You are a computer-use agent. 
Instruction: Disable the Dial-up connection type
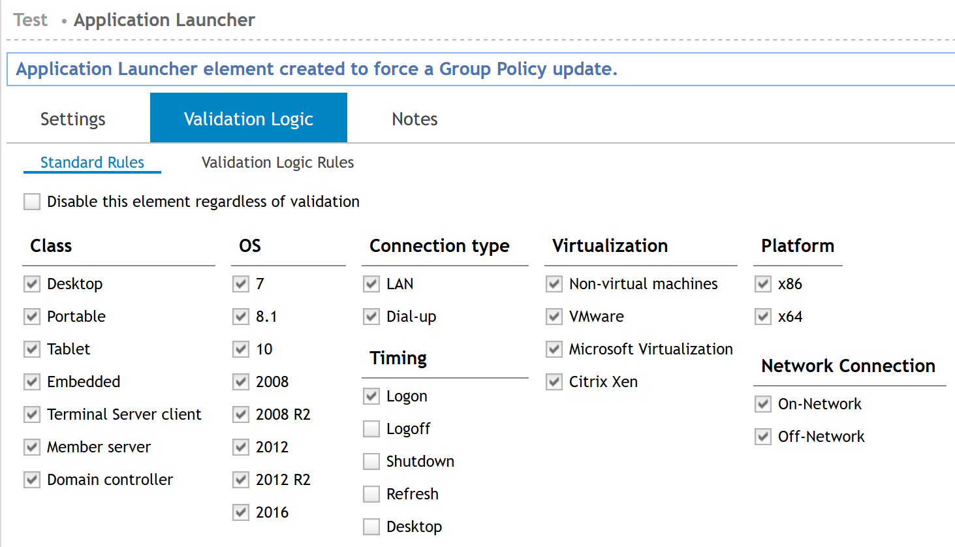(371, 316)
